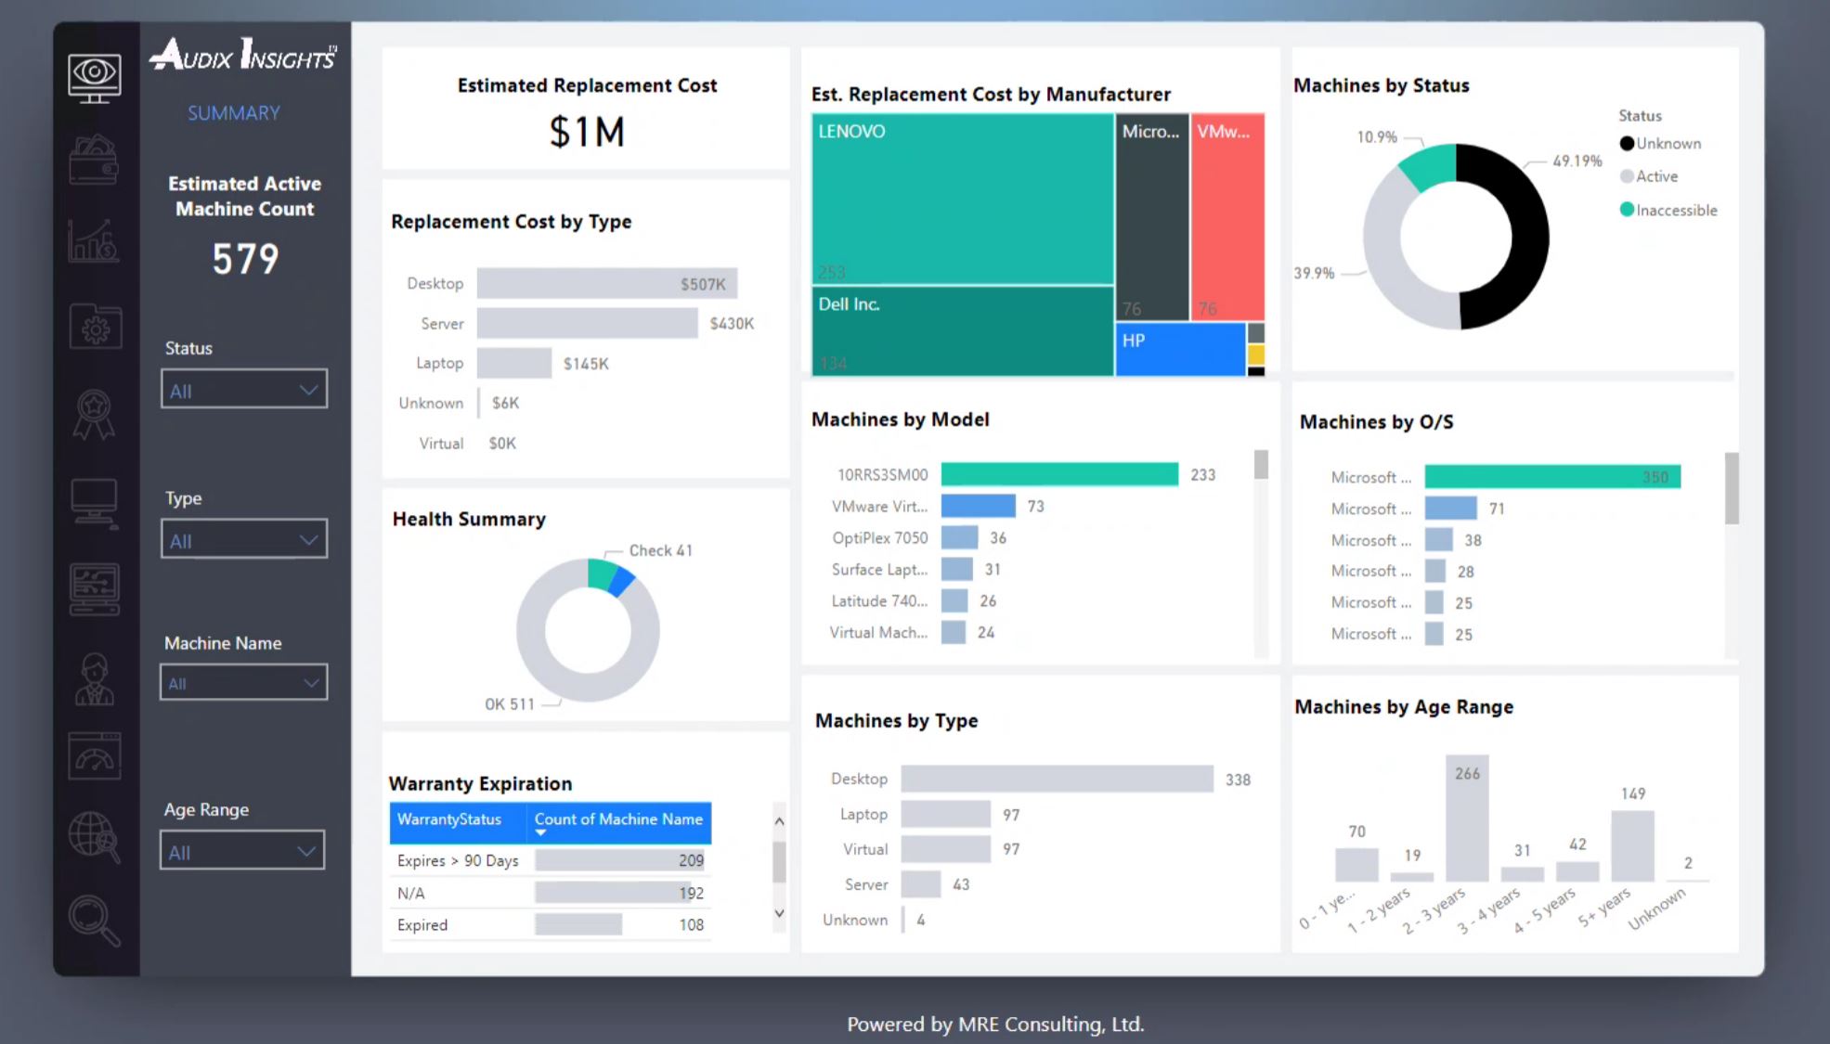
Task: Open the folder with gear icon
Action: [x=95, y=326]
